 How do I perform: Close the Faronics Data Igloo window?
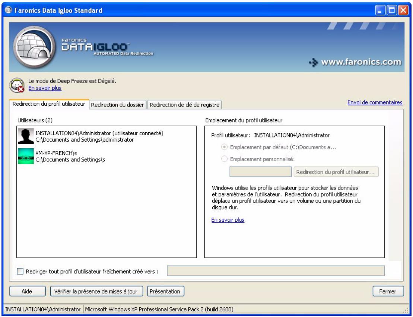[x=403, y=10]
